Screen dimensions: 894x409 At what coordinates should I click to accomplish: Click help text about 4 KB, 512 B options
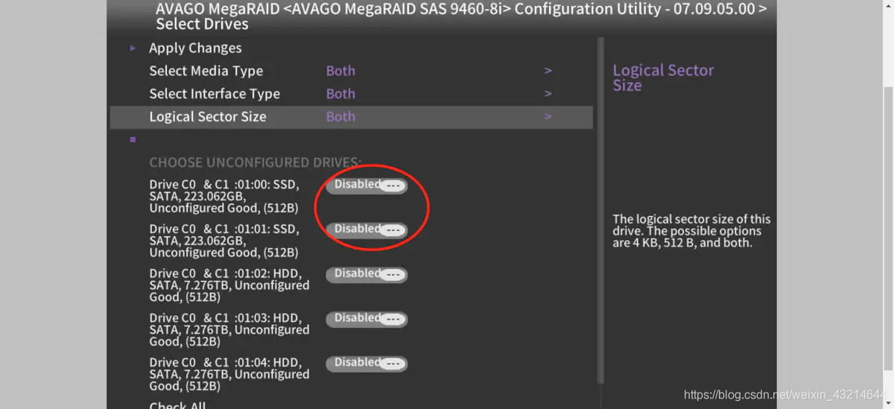(691, 231)
